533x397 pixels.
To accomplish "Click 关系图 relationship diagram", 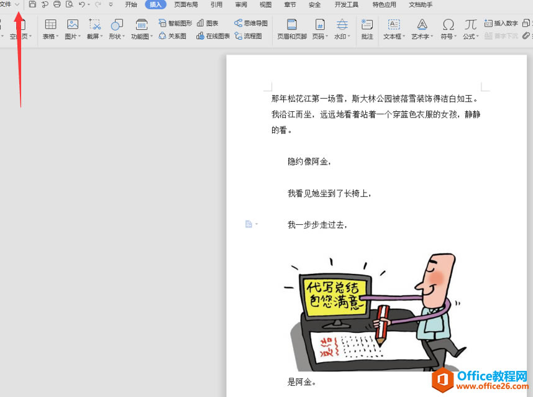I will pyautogui.click(x=172, y=35).
